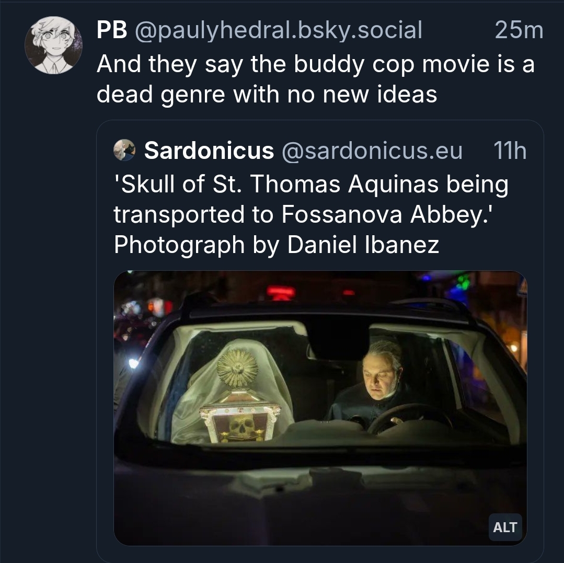Click the 11h quoted post timestamp
Screen dimensions: 564x563
(x=510, y=151)
